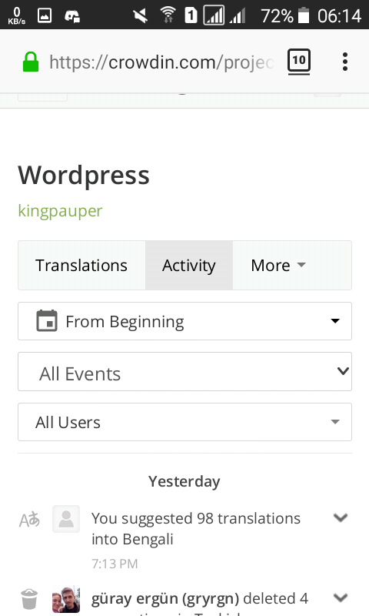This screenshot has height=616, width=369.
Task: Click the translation icon beside Bengali activity
Action: tap(29, 520)
